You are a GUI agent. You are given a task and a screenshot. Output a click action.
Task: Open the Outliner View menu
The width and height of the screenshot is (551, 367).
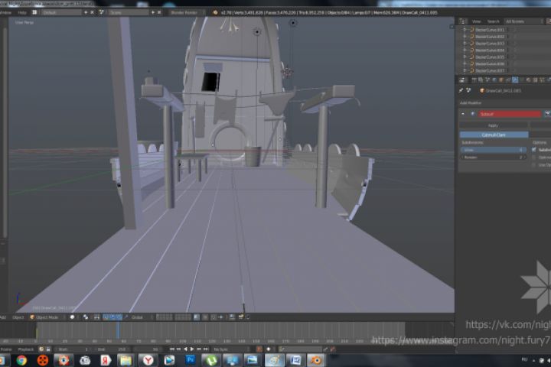pos(476,21)
